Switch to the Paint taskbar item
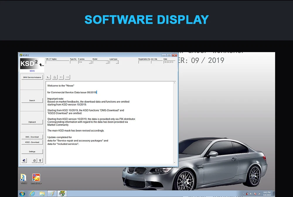 click(52, 194)
